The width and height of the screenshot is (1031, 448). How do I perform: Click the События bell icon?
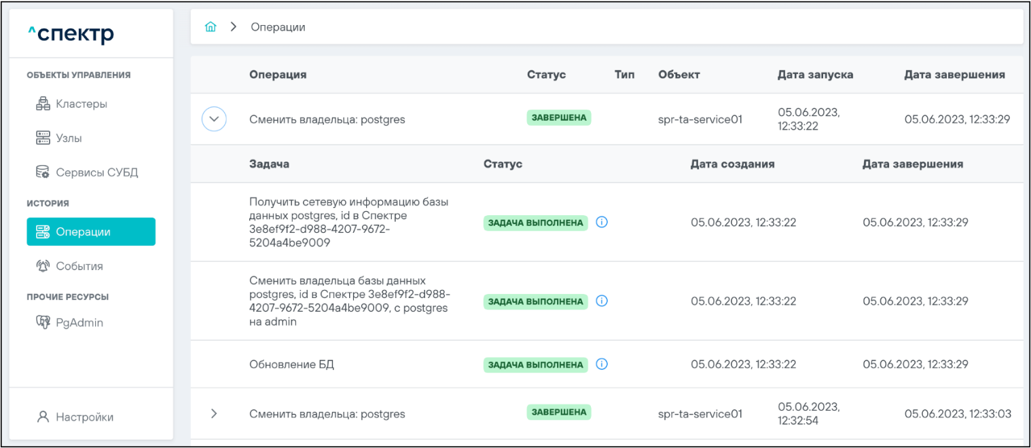coord(43,266)
